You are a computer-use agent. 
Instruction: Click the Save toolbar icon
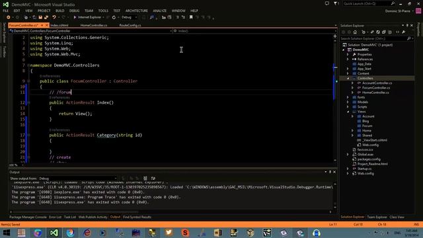pos(40,17)
